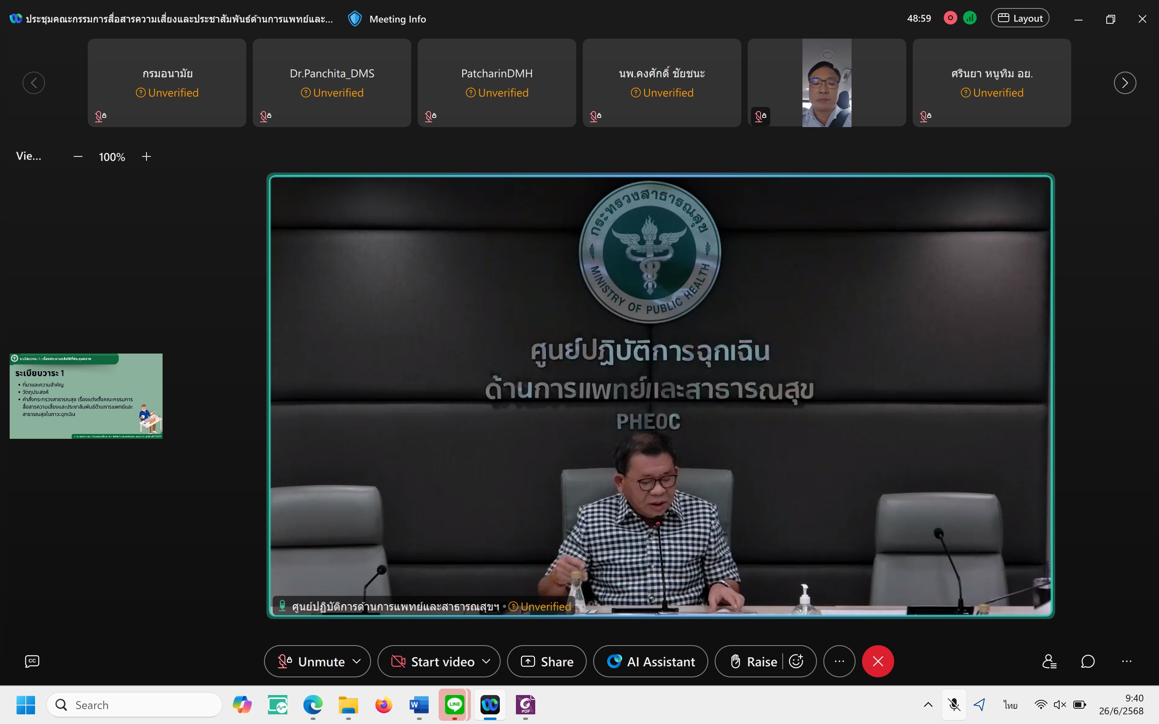Open the taskbar app left of Edge
The width and height of the screenshot is (1159, 724).
(x=277, y=705)
